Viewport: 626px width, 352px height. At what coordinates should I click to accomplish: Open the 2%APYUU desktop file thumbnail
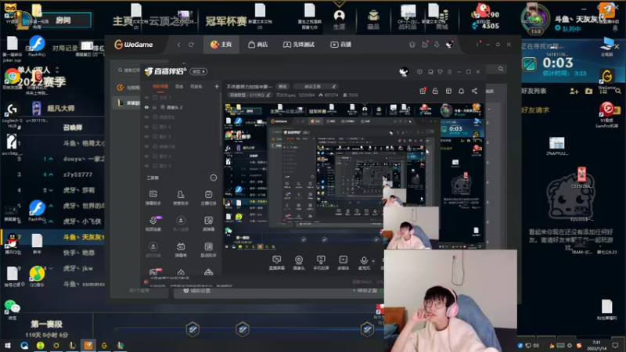coord(556,145)
